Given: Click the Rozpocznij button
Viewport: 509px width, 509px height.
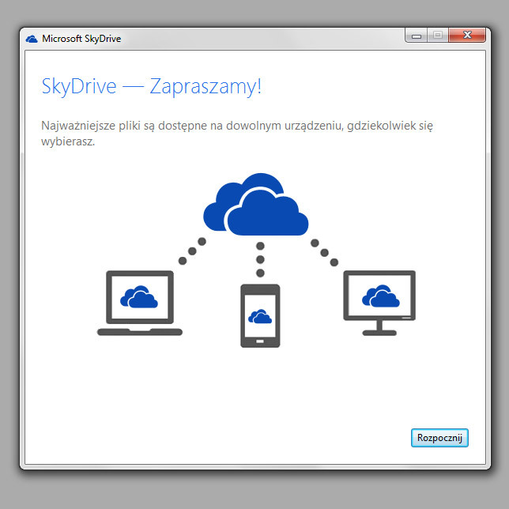Looking at the screenshot, I should [x=439, y=438].
